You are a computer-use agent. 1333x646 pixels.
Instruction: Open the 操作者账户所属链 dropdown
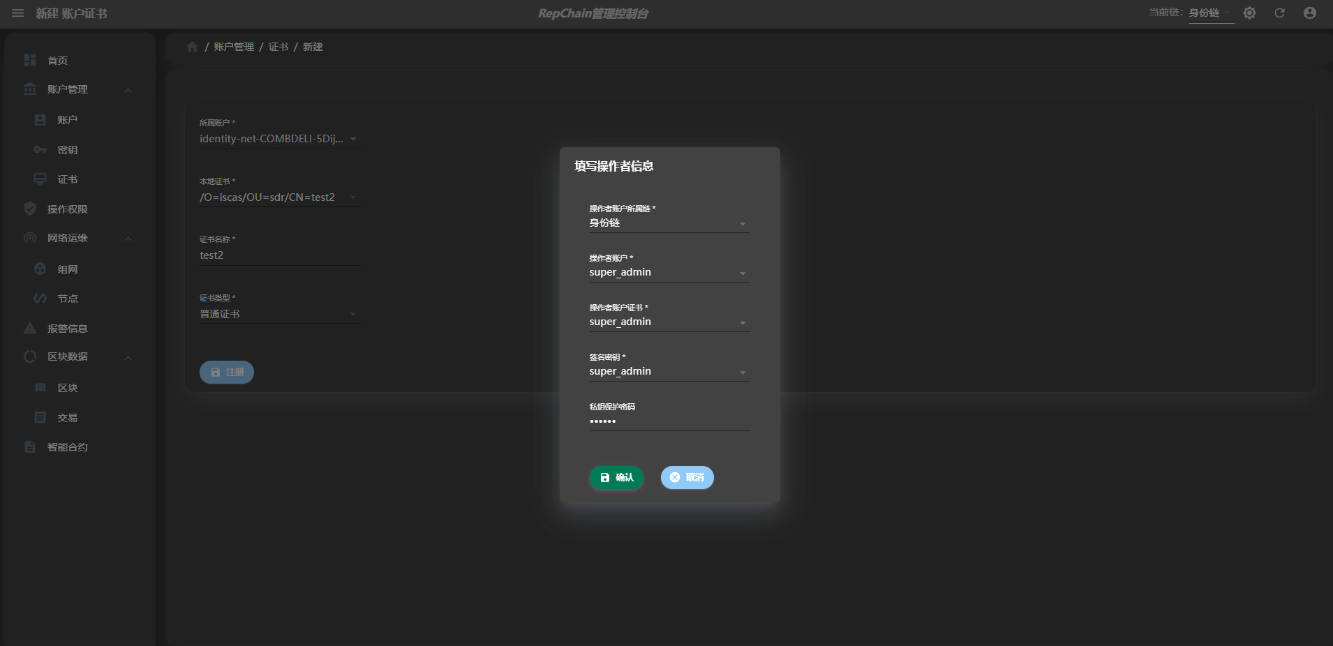pyautogui.click(x=669, y=223)
